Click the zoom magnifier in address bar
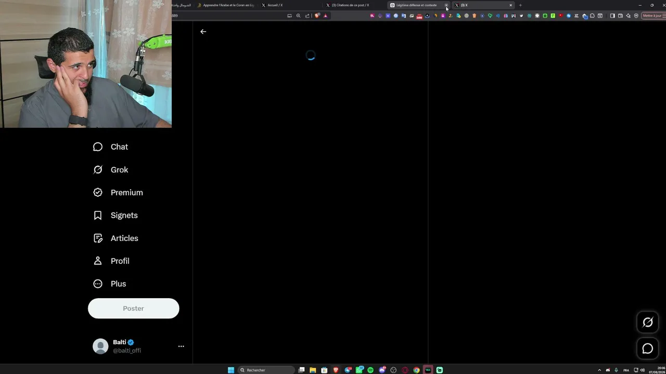This screenshot has width=666, height=374. click(298, 16)
